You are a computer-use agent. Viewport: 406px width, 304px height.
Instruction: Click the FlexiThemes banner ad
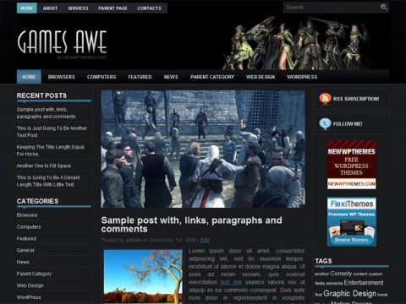click(x=352, y=222)
